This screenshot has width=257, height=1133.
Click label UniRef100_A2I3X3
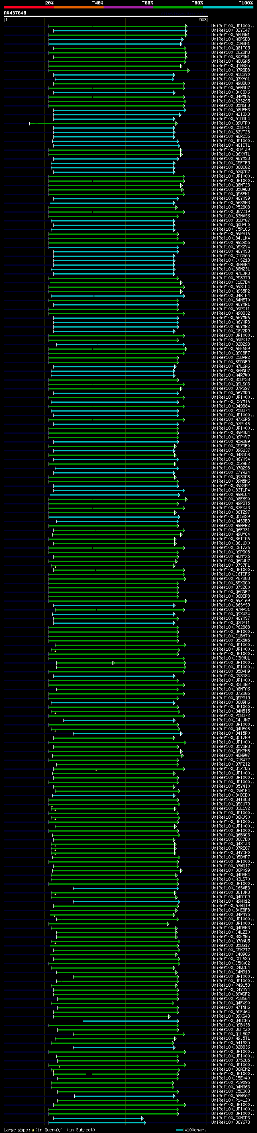tap(230, 115)
